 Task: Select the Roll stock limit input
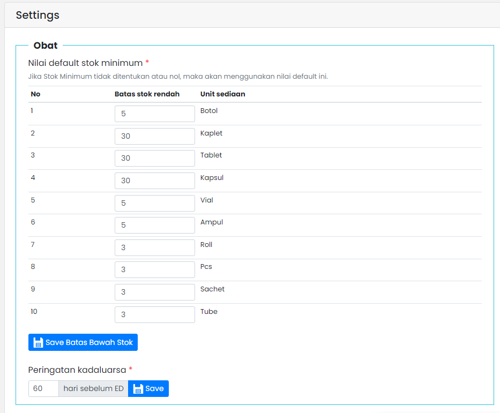(x=154, y=247)
